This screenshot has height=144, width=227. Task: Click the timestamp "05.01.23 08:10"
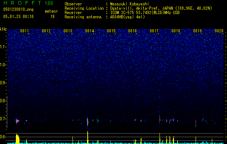[18, 17]
